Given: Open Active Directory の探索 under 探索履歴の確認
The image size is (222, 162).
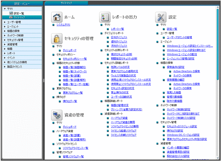Looking at the screenshot, I should coord(187,84).
